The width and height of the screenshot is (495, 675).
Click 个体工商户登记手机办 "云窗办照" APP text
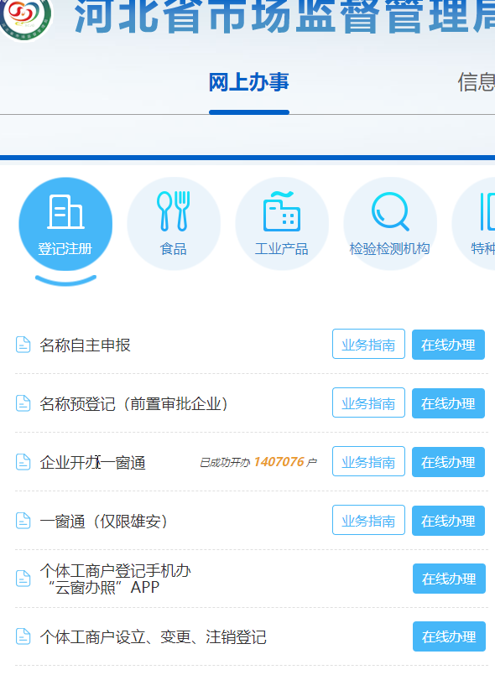(x=116, y=579)
